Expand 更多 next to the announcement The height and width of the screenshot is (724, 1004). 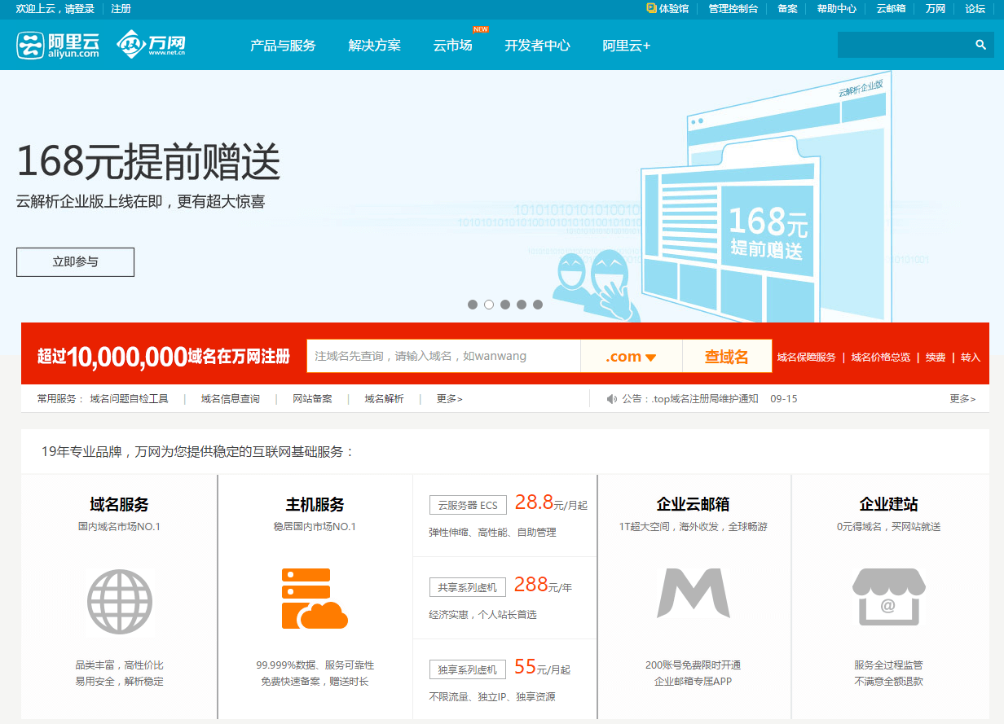(x=962, y=399)
